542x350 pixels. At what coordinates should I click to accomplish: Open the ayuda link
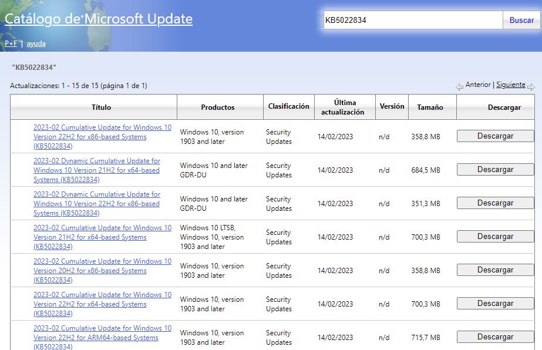point(36,43)
